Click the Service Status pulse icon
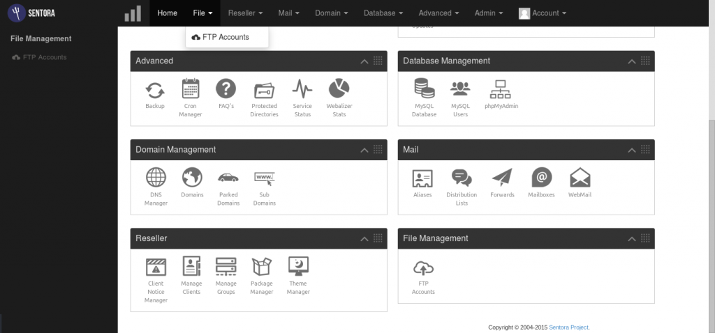The height and width of the screenshot is (333, 715). point(302,90)
